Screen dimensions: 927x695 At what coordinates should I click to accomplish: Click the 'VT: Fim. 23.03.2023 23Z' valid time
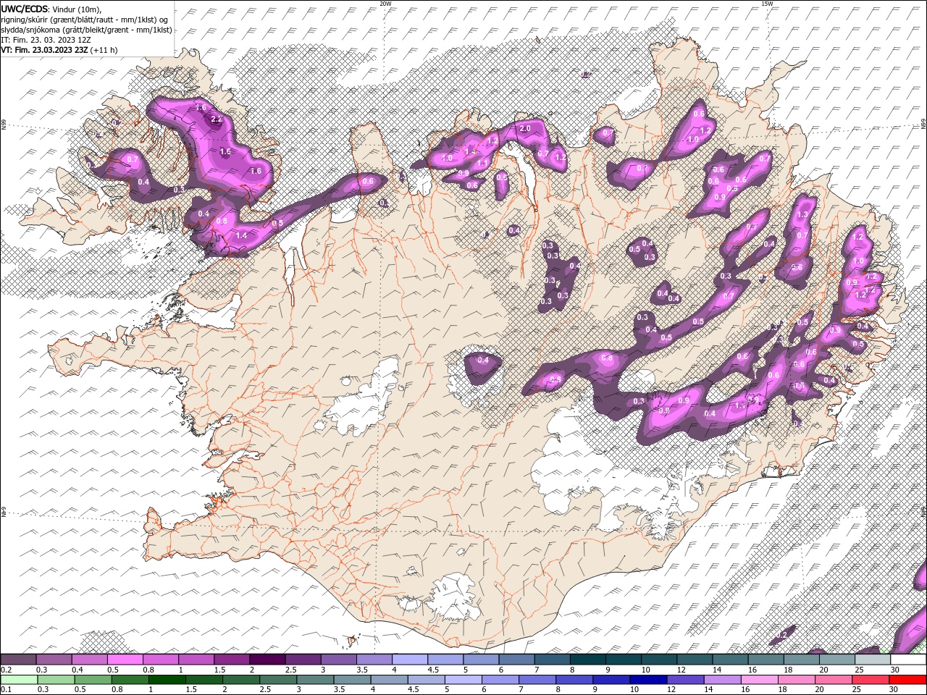click(x=44, y=50)
